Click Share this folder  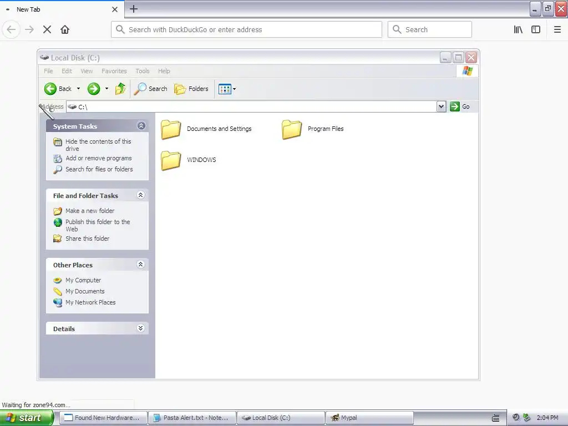(87, 239)
